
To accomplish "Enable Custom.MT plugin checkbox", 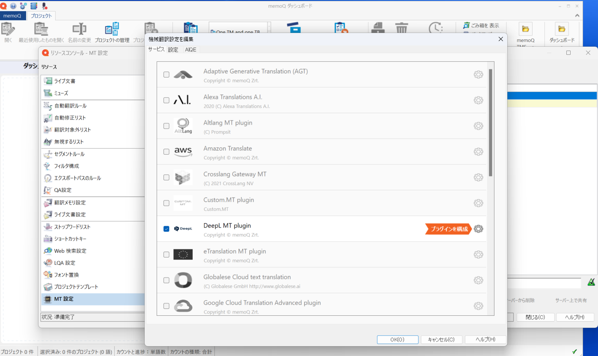I will [x=167, y=203].
